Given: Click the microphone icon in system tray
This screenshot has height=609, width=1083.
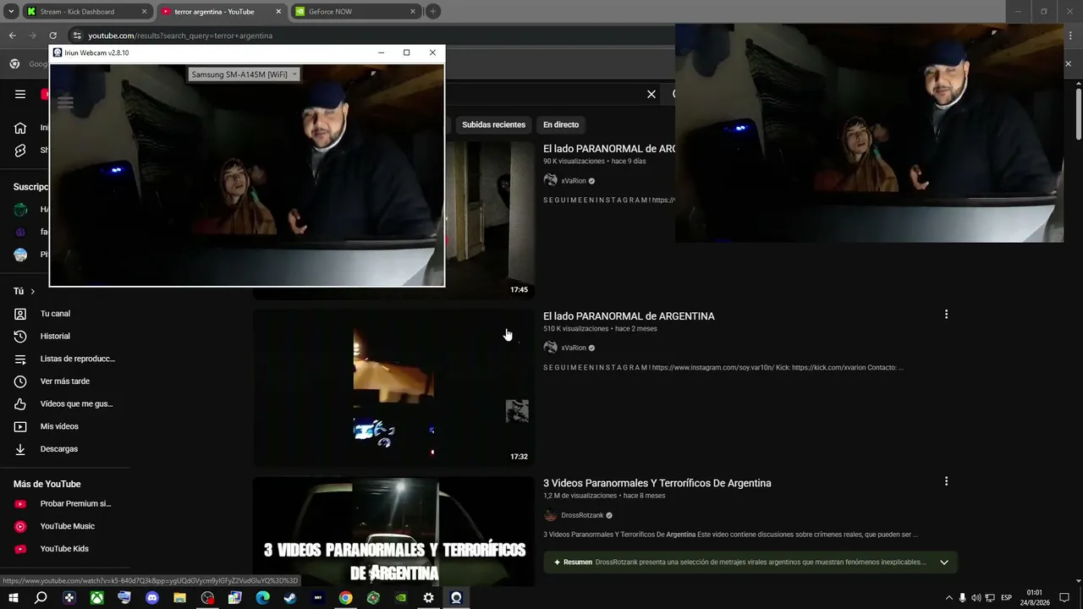Looking at the screenshot, I should (x=962, y=598).
